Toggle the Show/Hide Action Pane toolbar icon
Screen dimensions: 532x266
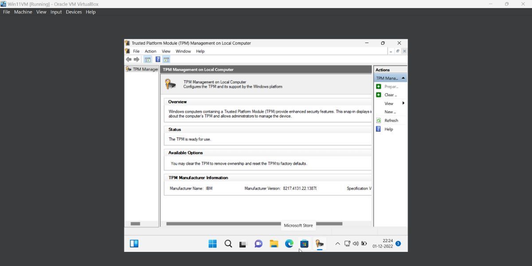coord(166,59)
